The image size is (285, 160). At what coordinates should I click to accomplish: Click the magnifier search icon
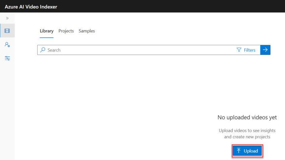click(x=43, y=50)
